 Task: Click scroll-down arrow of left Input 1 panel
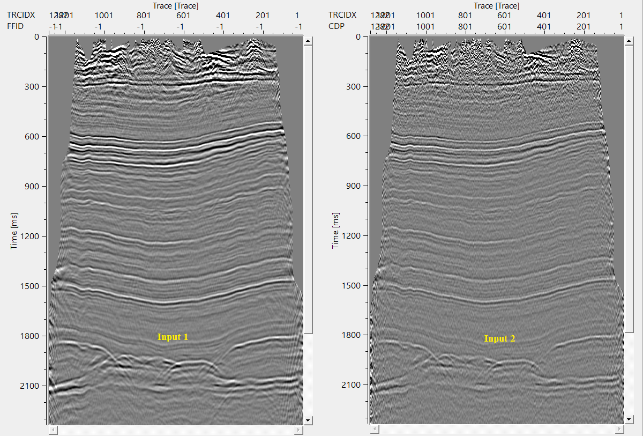[x=308, y=419]
